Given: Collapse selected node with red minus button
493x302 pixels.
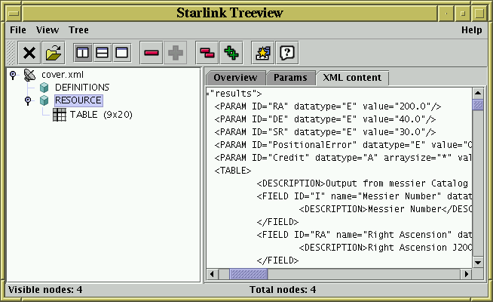Looking at the screenshot, I should [x=152, y=53].
